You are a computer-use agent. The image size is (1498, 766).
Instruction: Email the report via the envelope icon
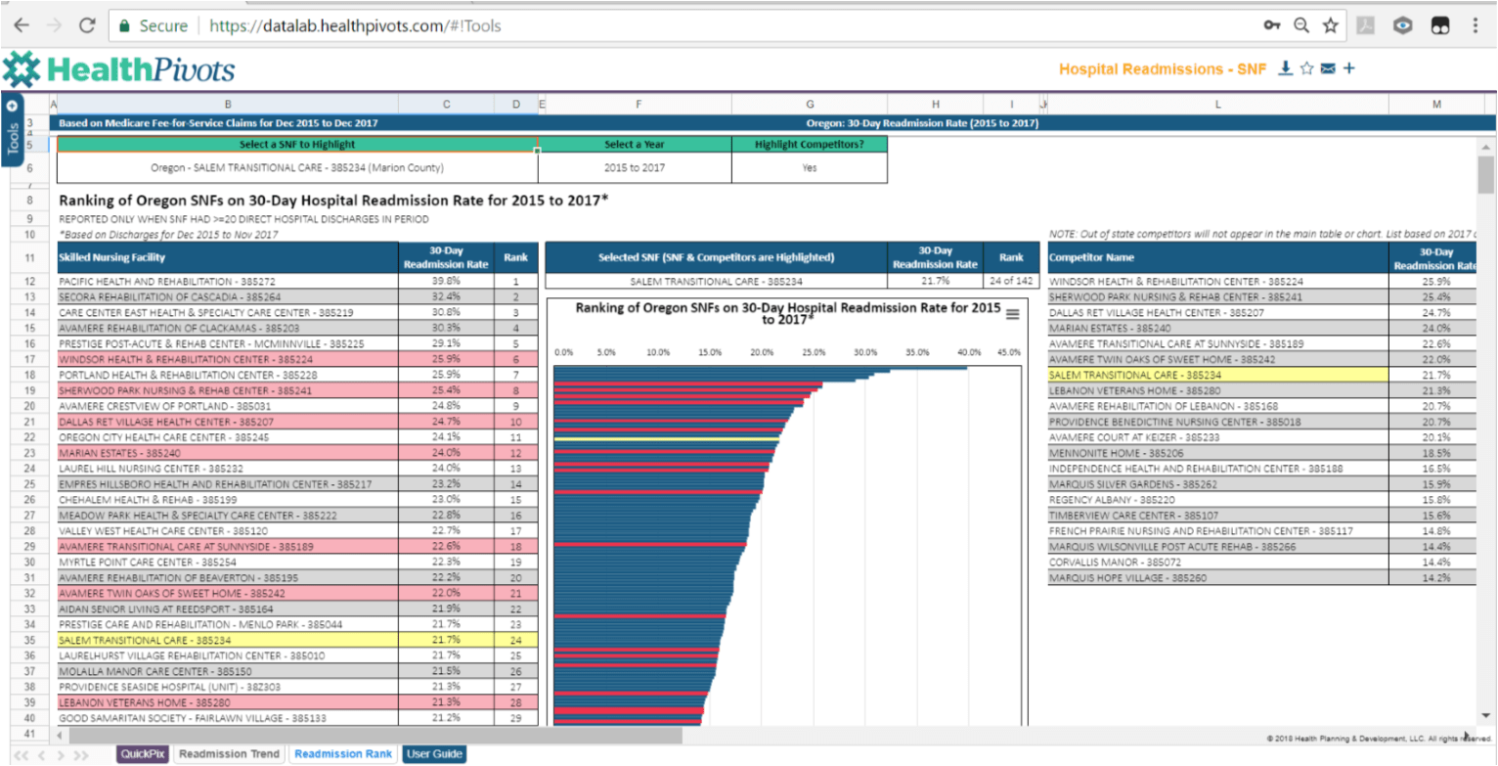tap(1328, 68)
